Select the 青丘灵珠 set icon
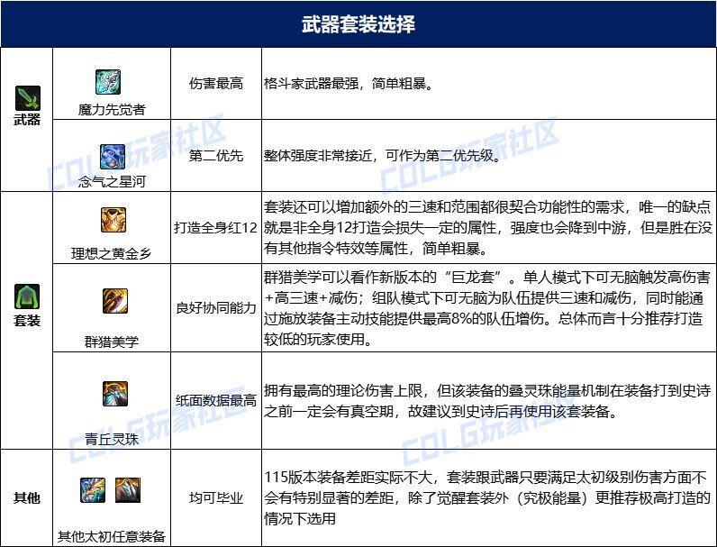The width and height of the screenshot is (717, 547). pos(115,394)
